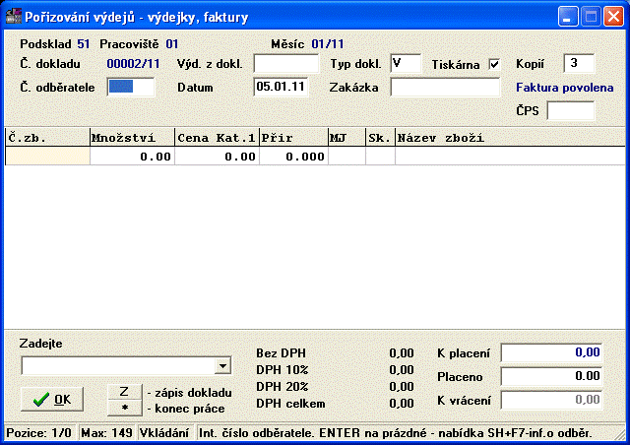This screenshot has height=445, width=630.
Task: Select the Množství cell in first row
Action: pyautogui.click(x=132, y=156)
